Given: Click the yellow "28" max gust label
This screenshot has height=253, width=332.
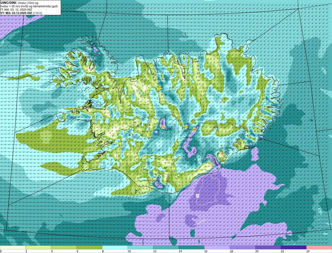Looking at the screenshot, I should point(194,129).
